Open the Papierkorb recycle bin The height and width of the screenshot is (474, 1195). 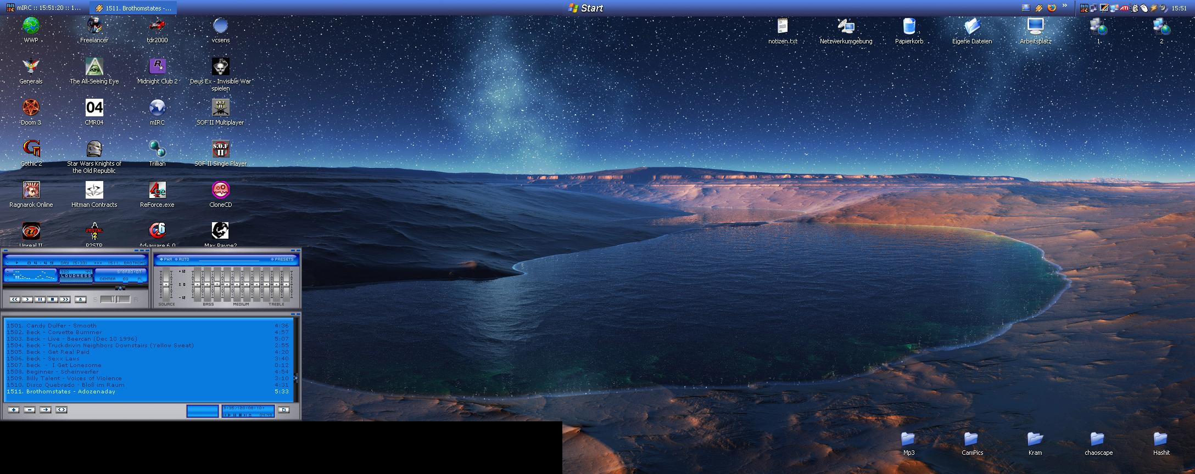909,27
